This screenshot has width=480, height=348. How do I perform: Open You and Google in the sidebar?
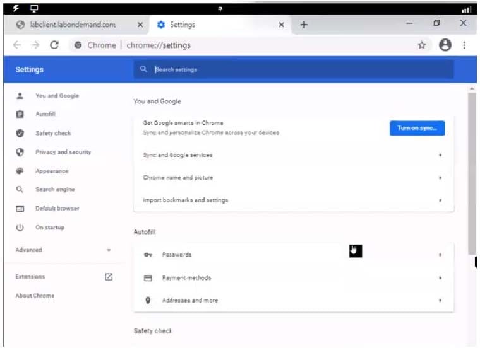[x=57, y=96]
